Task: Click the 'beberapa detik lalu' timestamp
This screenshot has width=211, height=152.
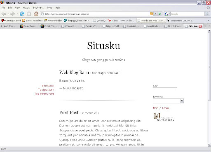Action: click(x=105, y=73)
